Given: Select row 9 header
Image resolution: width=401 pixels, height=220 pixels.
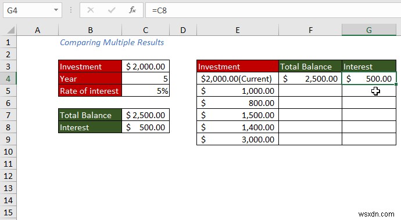Looking at the screenshot, I should (8, 140).
